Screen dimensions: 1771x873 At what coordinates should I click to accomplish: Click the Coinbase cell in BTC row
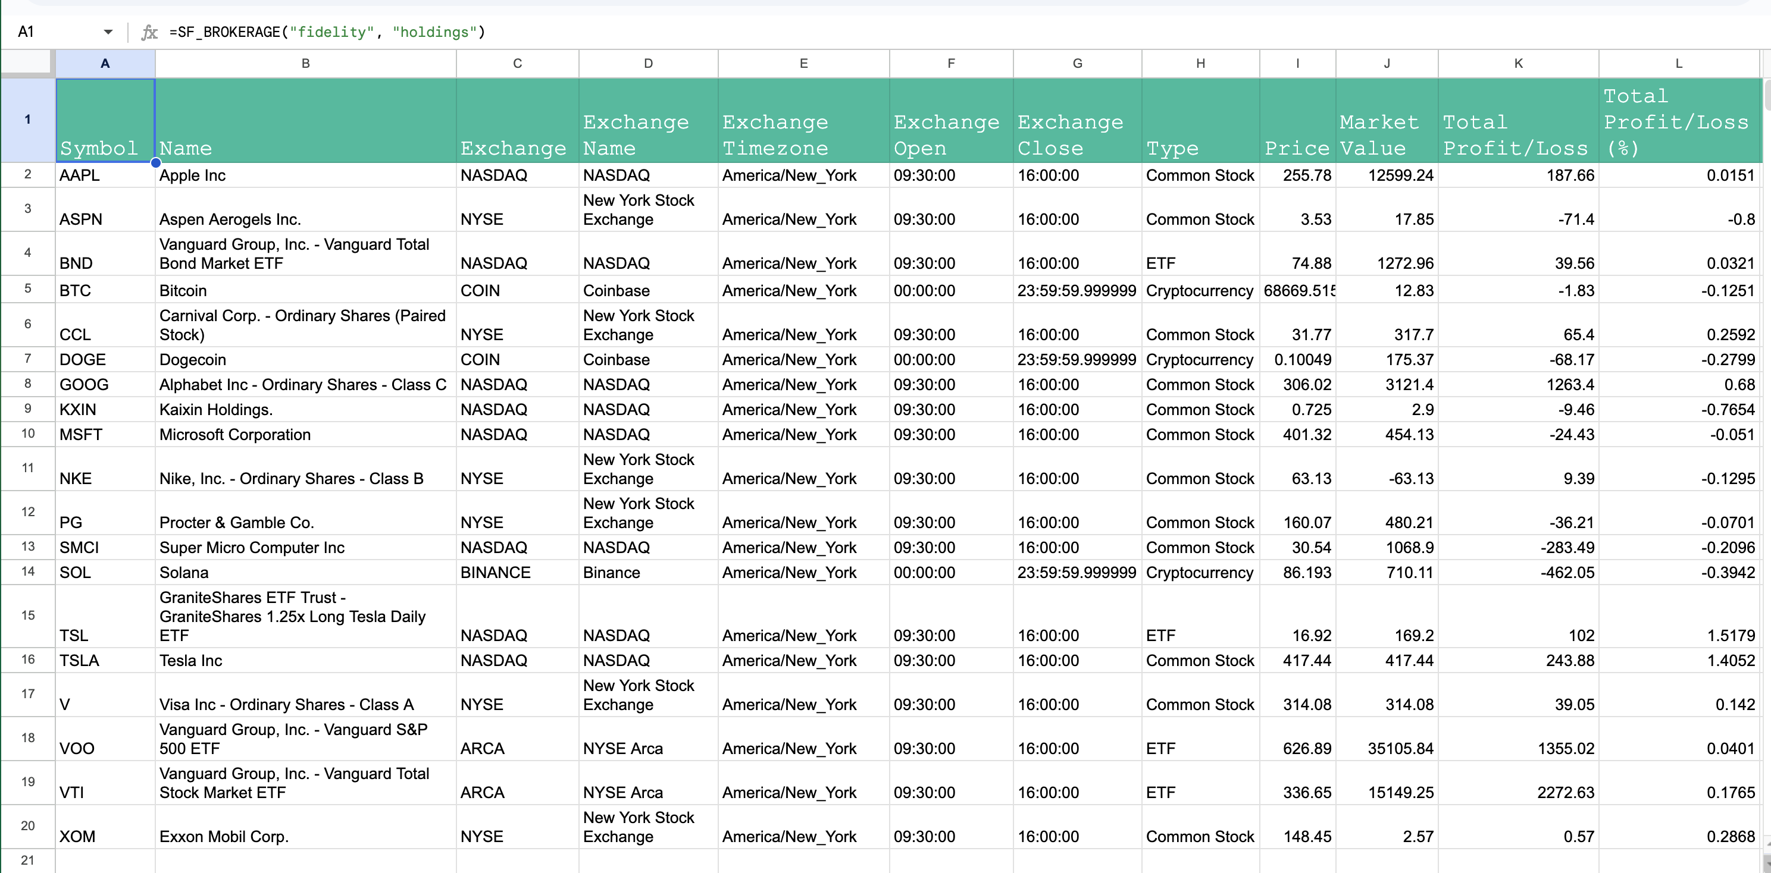648,290
